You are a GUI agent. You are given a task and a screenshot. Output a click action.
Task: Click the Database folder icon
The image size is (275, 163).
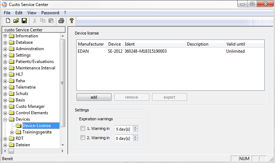11,42
